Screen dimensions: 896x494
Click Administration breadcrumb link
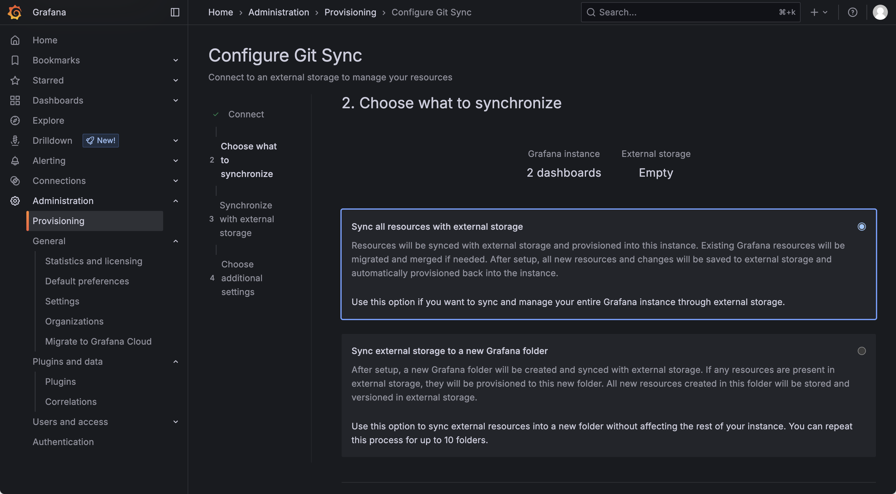pyautogui.click(x=279, y=12)
